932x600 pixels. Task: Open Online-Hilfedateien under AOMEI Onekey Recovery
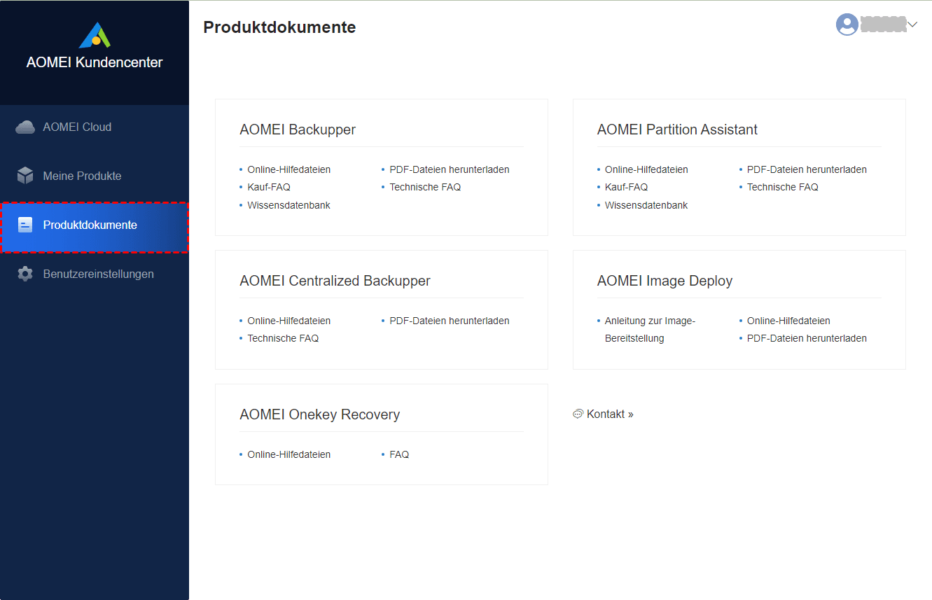pyautogui.click(x=288, y=454)
